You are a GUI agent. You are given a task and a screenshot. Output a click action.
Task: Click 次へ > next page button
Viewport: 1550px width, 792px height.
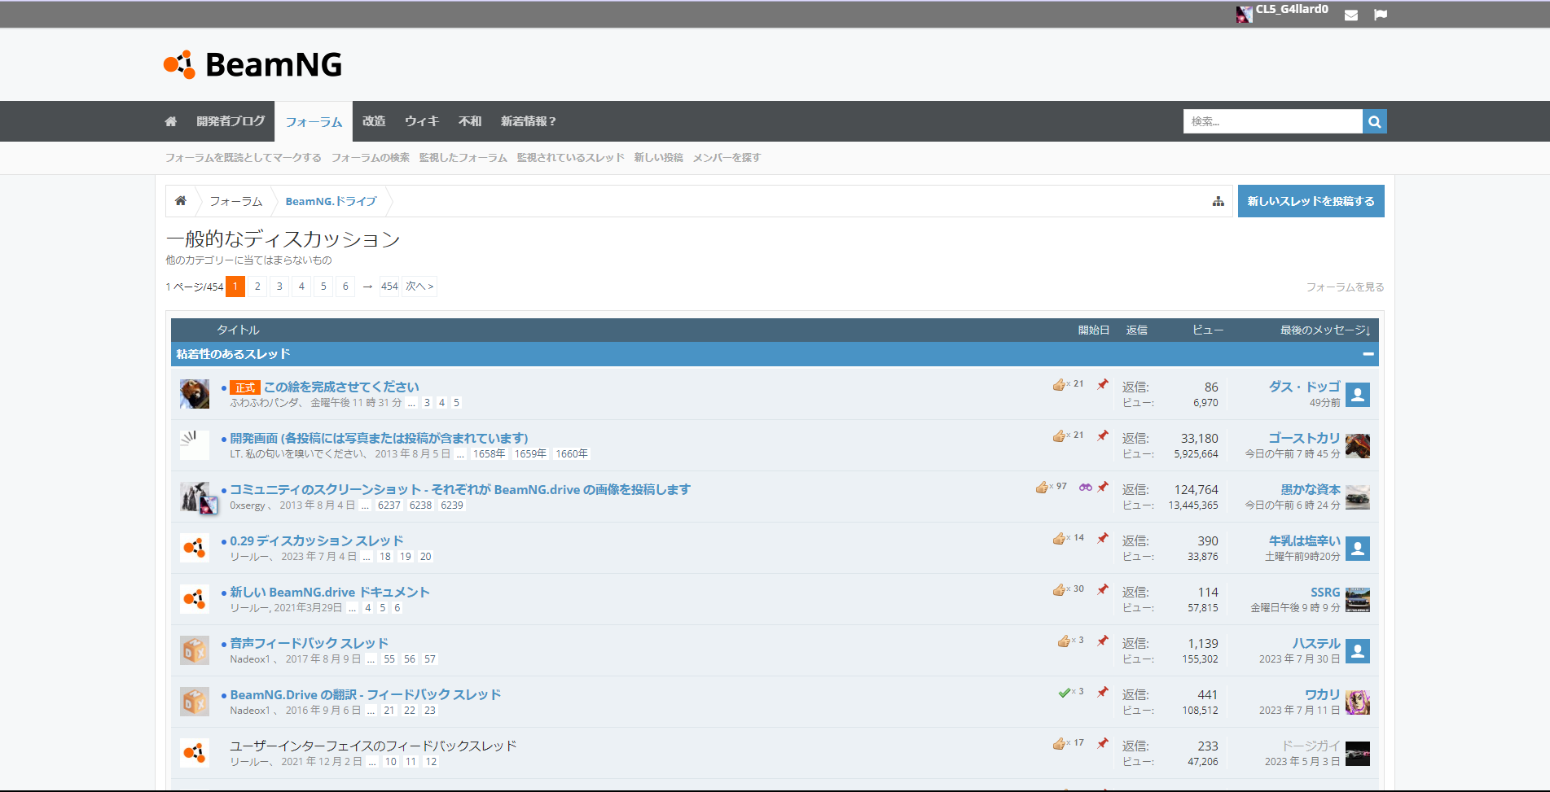(x=420, y=287)
